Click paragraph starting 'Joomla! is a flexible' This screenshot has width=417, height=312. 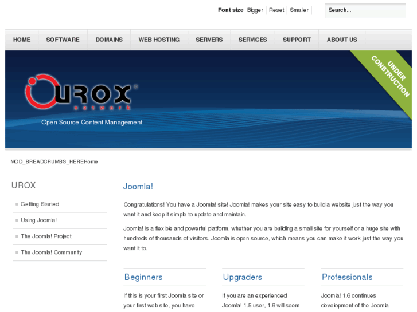(x=263, y=238)
